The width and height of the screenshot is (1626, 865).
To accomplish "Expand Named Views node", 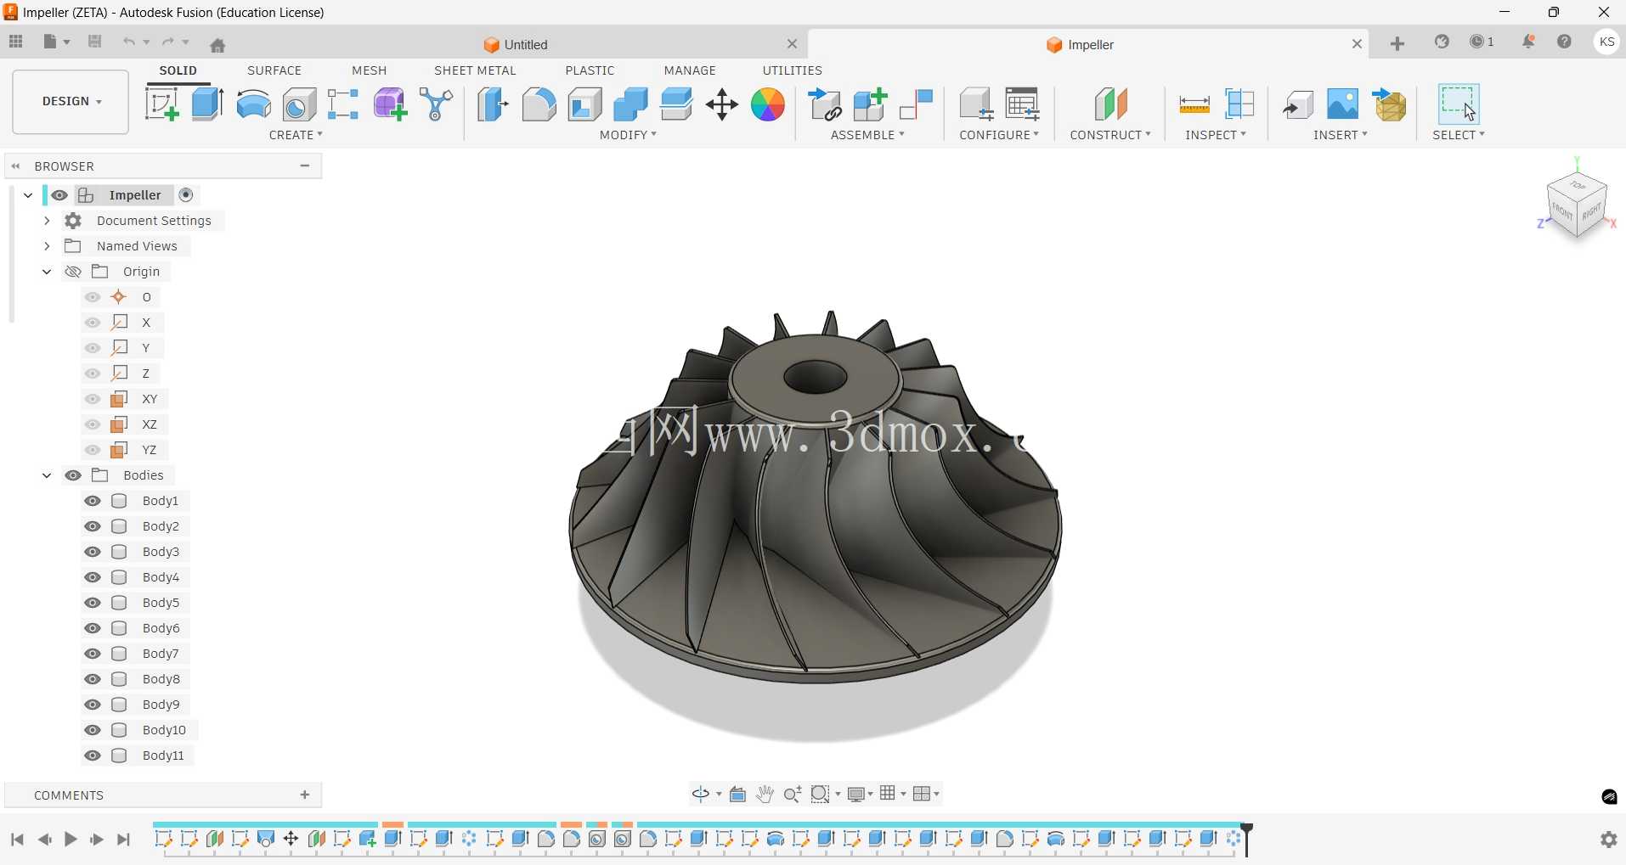I will tap(47, 246).
